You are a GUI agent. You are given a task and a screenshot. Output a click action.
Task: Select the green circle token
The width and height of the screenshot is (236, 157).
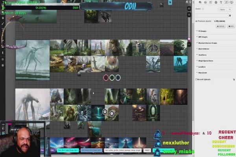point(112,78)
